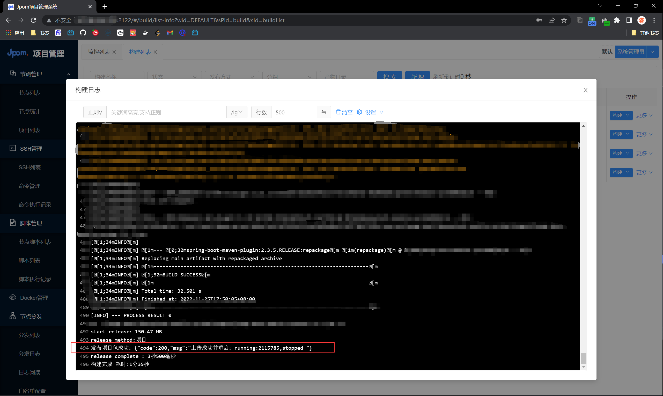Open Docker管理 in the sidebar

click(34, 298)
